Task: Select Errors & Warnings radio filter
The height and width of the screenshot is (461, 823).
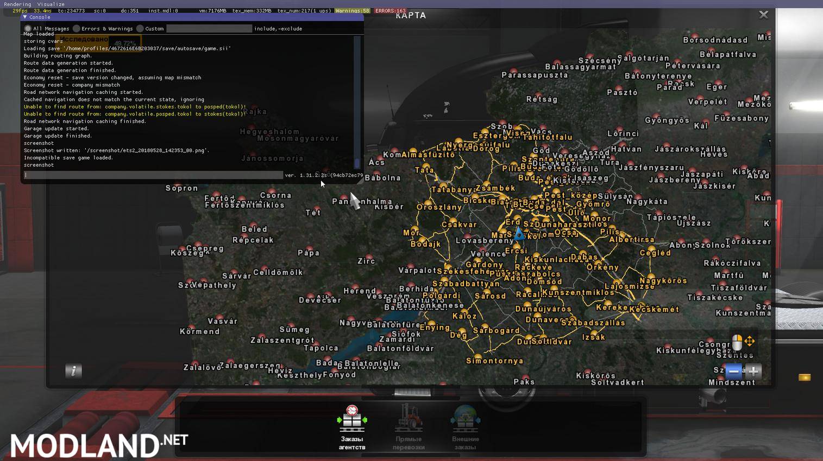Action: pyautogui.click(x=77, y=29)
